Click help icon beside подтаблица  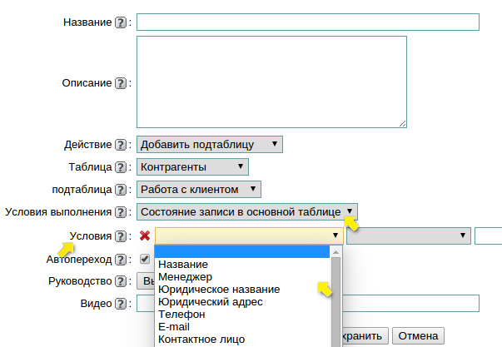pos(121,190)
